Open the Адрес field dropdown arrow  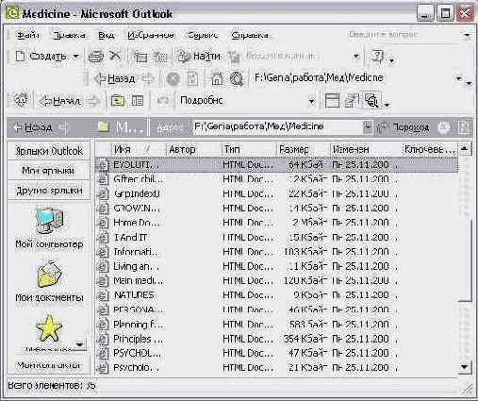point(368,127)
